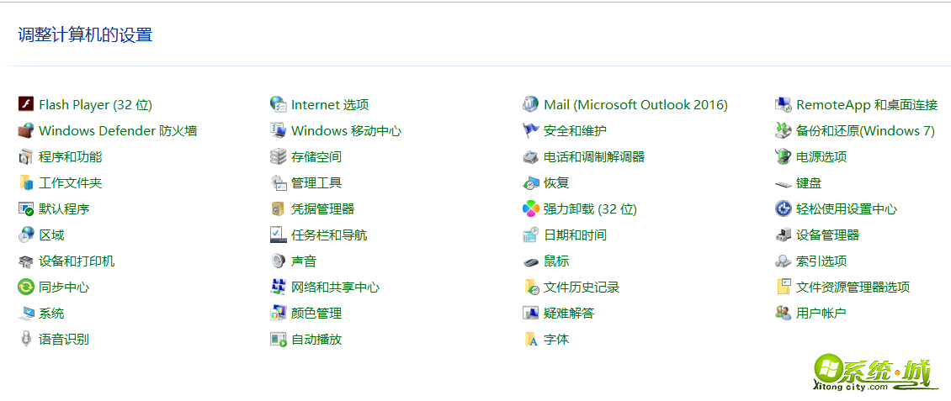This screenshot has width=951, height=401.
Task: Click the Windows Defender 防火墙 icon
Action: (x=25, y=130)
